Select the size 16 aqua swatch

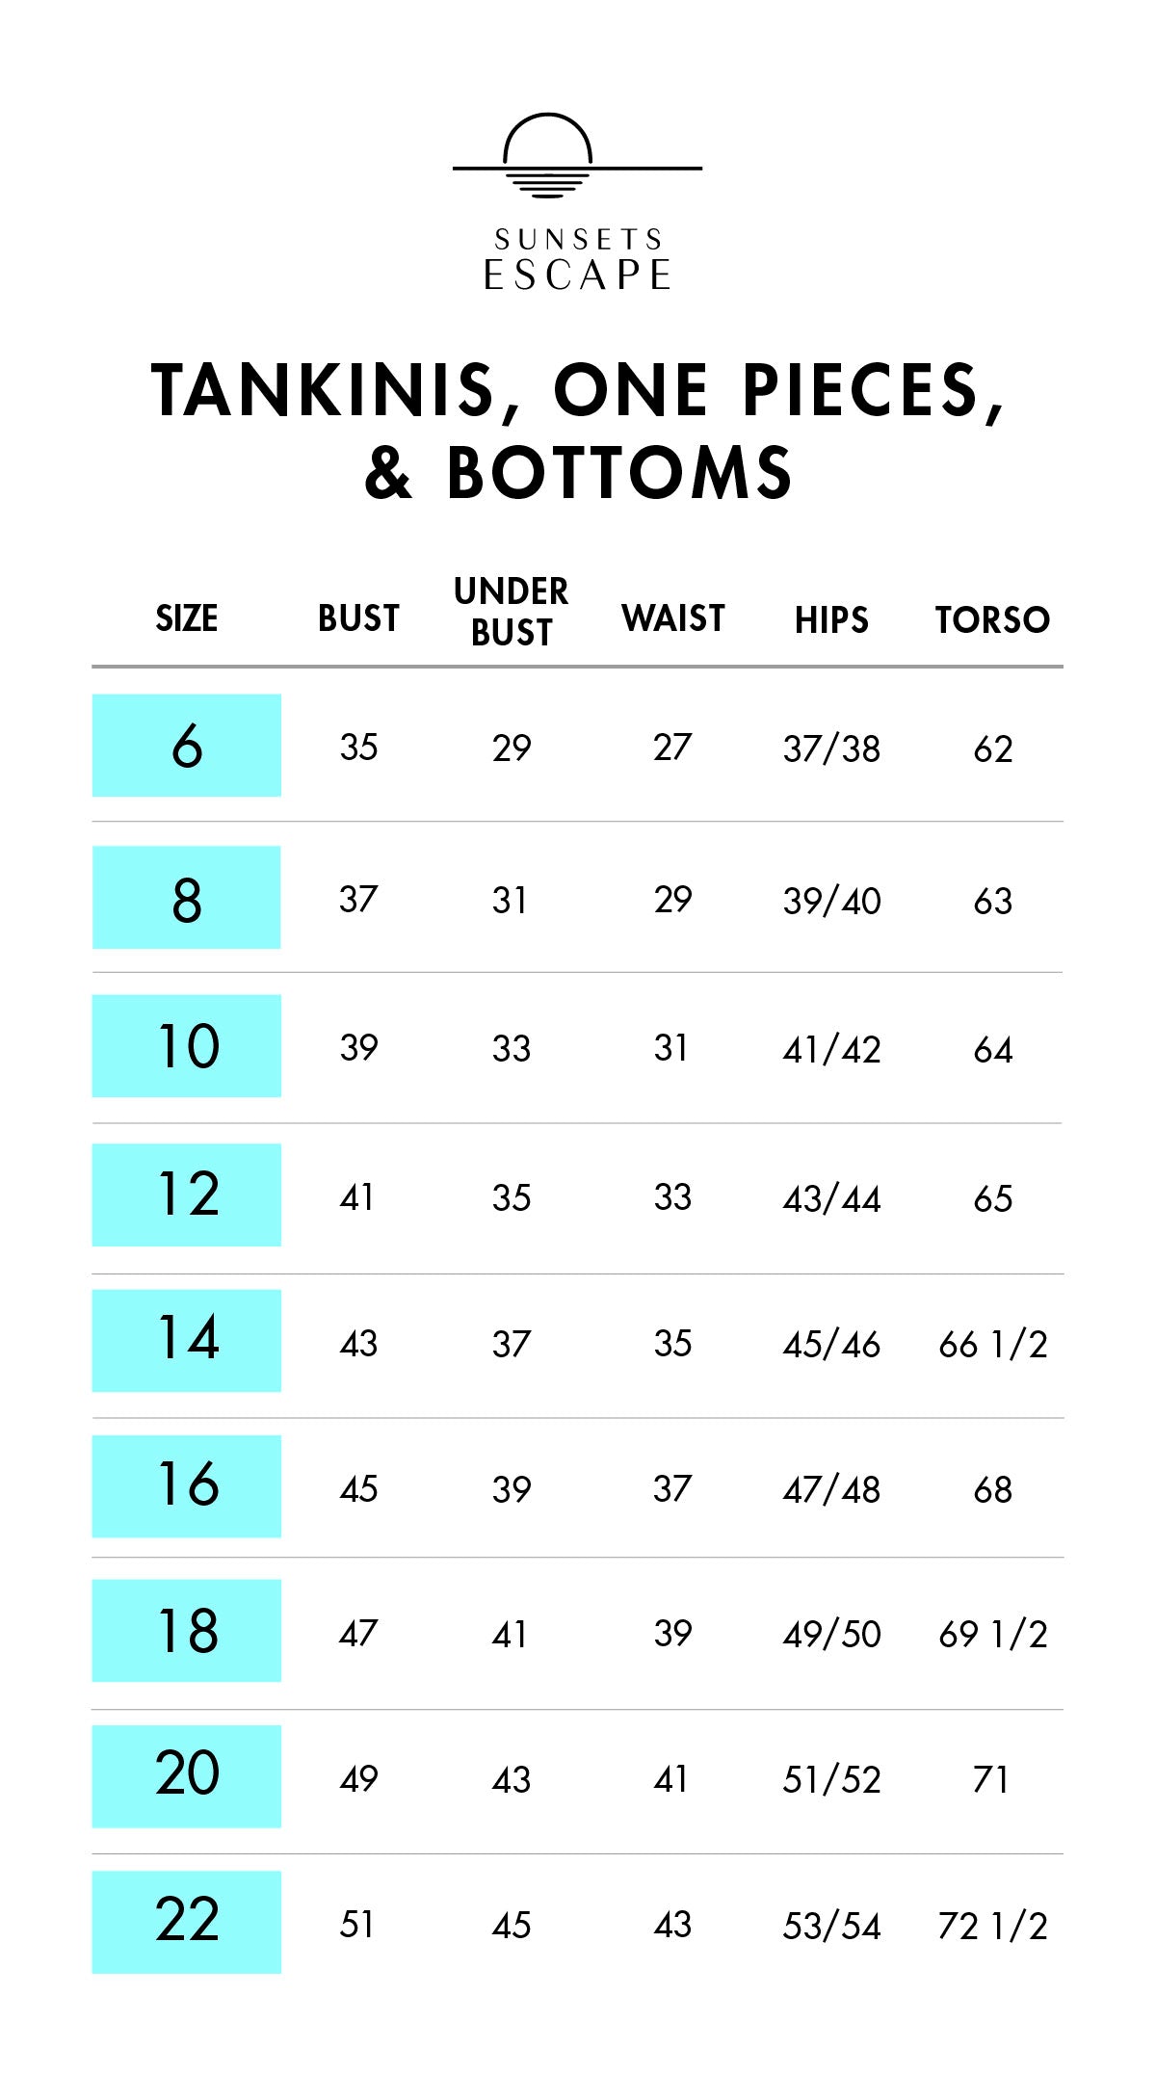tap(187, 1486)
